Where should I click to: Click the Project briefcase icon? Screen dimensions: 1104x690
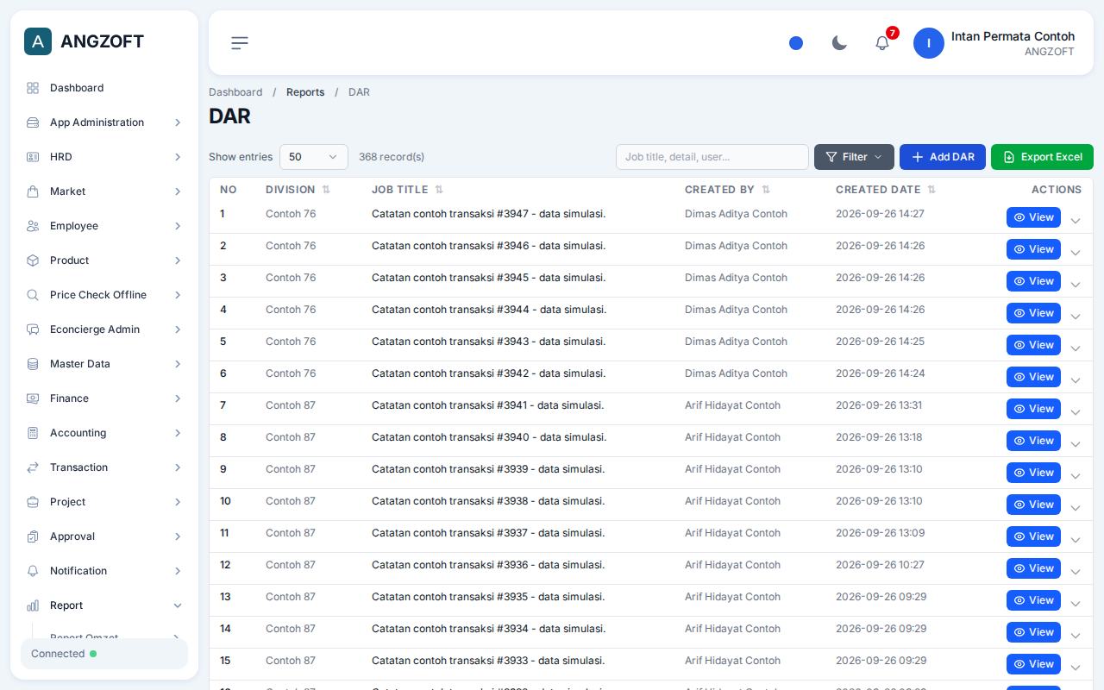[33, 502]
